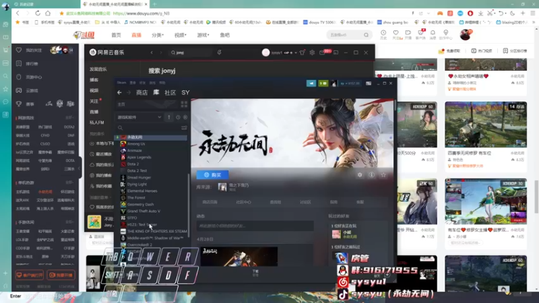The image size is (539, 303).
Task: Click Douyu user avatar in header
Action: [x=466, y=34]
